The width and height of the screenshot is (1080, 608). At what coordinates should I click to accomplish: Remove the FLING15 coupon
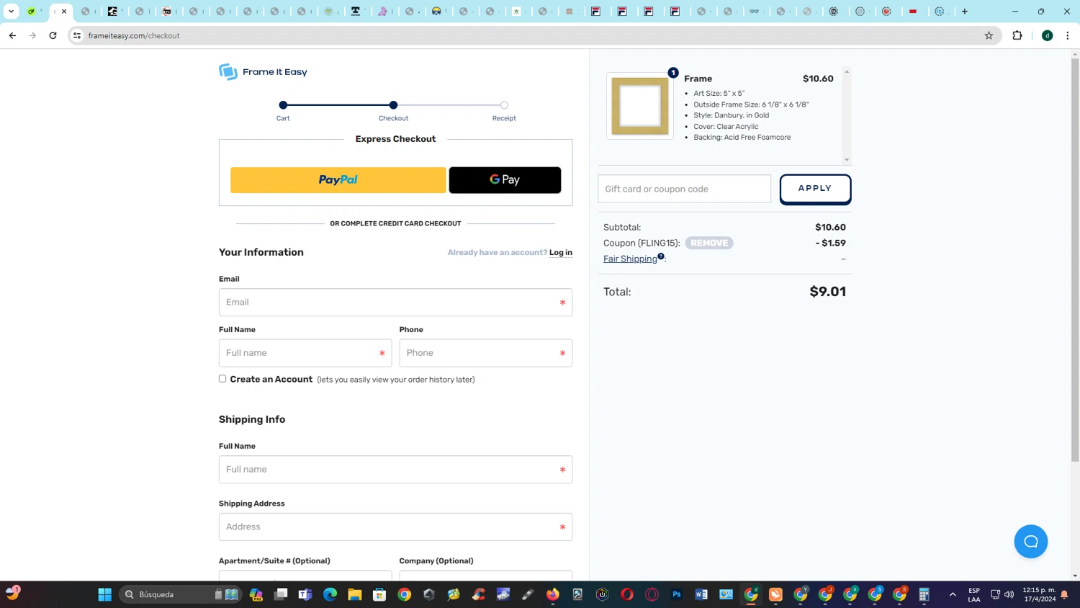[x=709, y=243]
